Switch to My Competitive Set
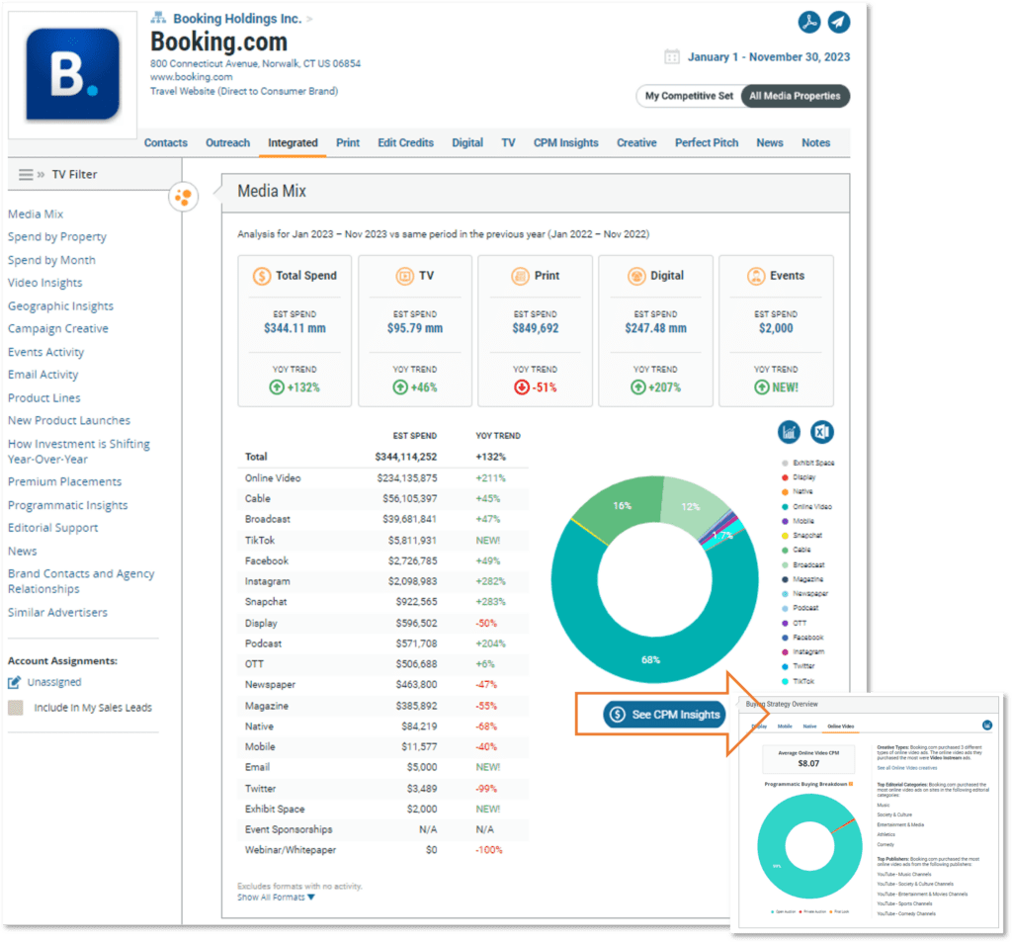 pos(689,96)
